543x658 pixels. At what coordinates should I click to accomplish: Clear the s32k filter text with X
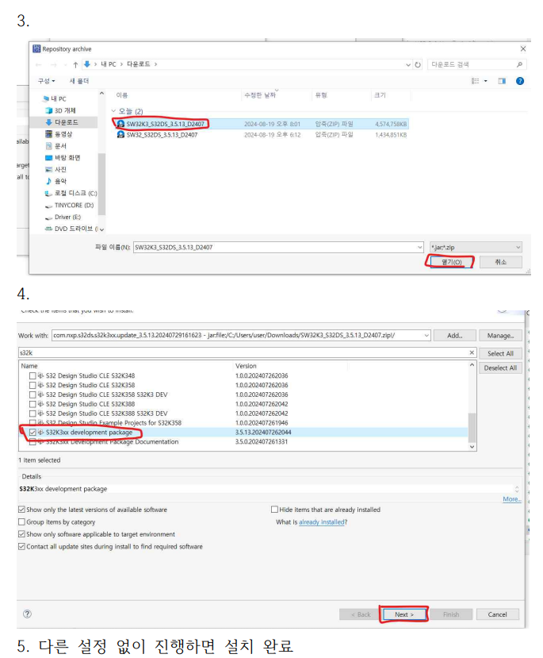coord(472,352)
